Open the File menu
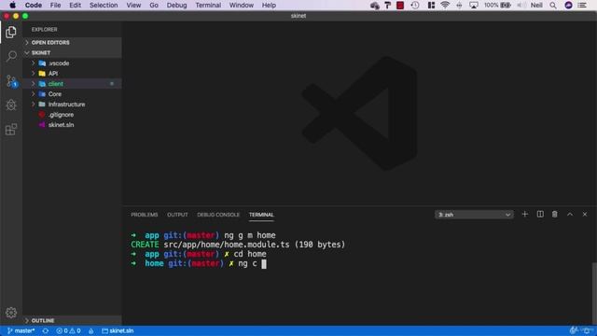 [x=55, y=5]
